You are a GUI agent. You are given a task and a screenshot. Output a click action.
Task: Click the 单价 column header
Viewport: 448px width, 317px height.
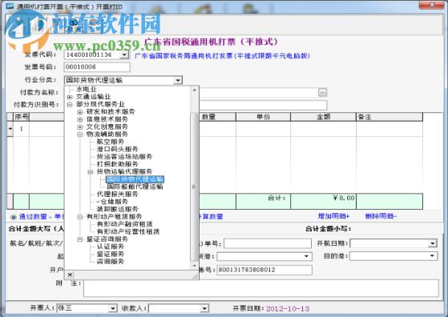tap(263, 117)
